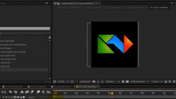Open the Quarter resolution dropdown
Viewport: 176px width, 99px height.
pyautogui.click(x=113, y=82)
